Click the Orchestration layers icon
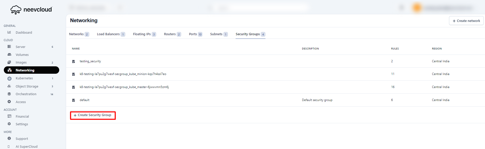 (9, 94)
